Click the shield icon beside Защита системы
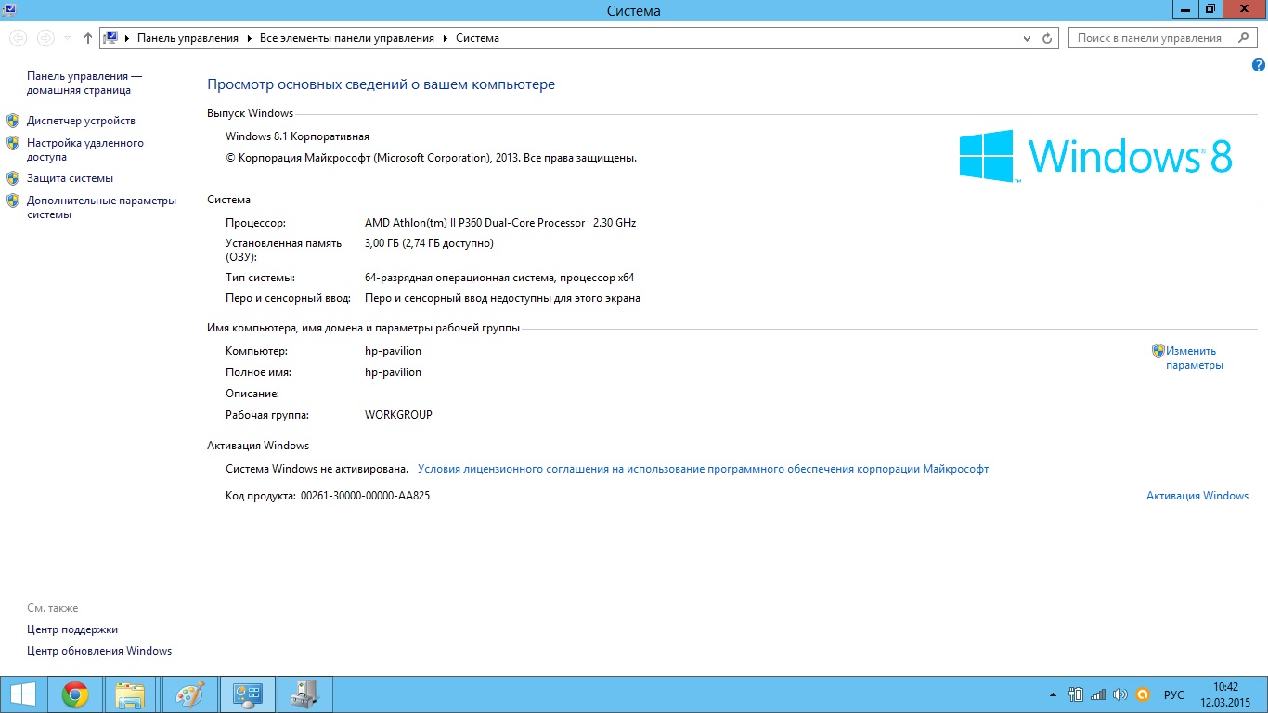The height and width of the screenshot is (713, 1268). point(13,178)
